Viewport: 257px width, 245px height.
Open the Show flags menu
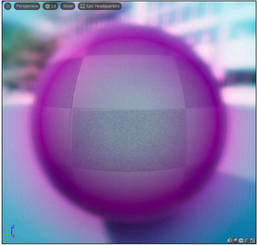point(68,6)
